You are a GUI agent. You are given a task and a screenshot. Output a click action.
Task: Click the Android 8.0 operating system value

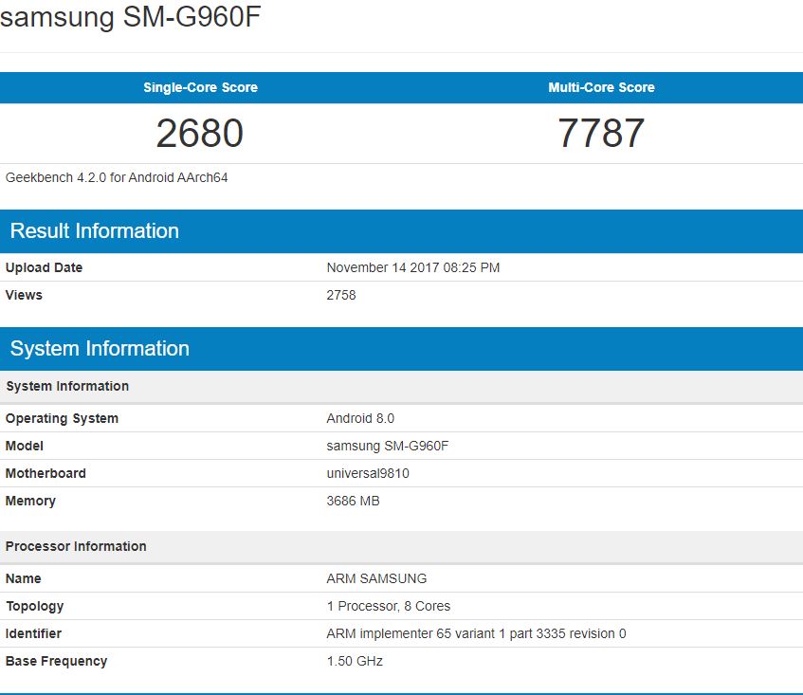pyautogui.click(x=360, y=418)
